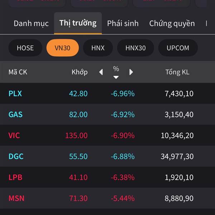Select the Thị trường tab

78,23
